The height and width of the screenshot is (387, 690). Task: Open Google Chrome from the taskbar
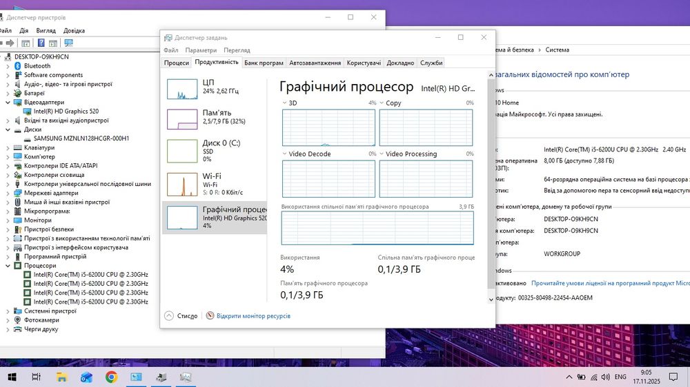111,377
